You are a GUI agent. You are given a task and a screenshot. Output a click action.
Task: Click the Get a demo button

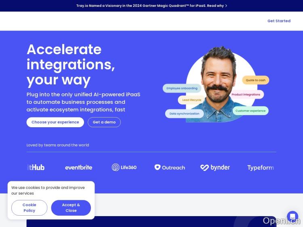[104, 122]
